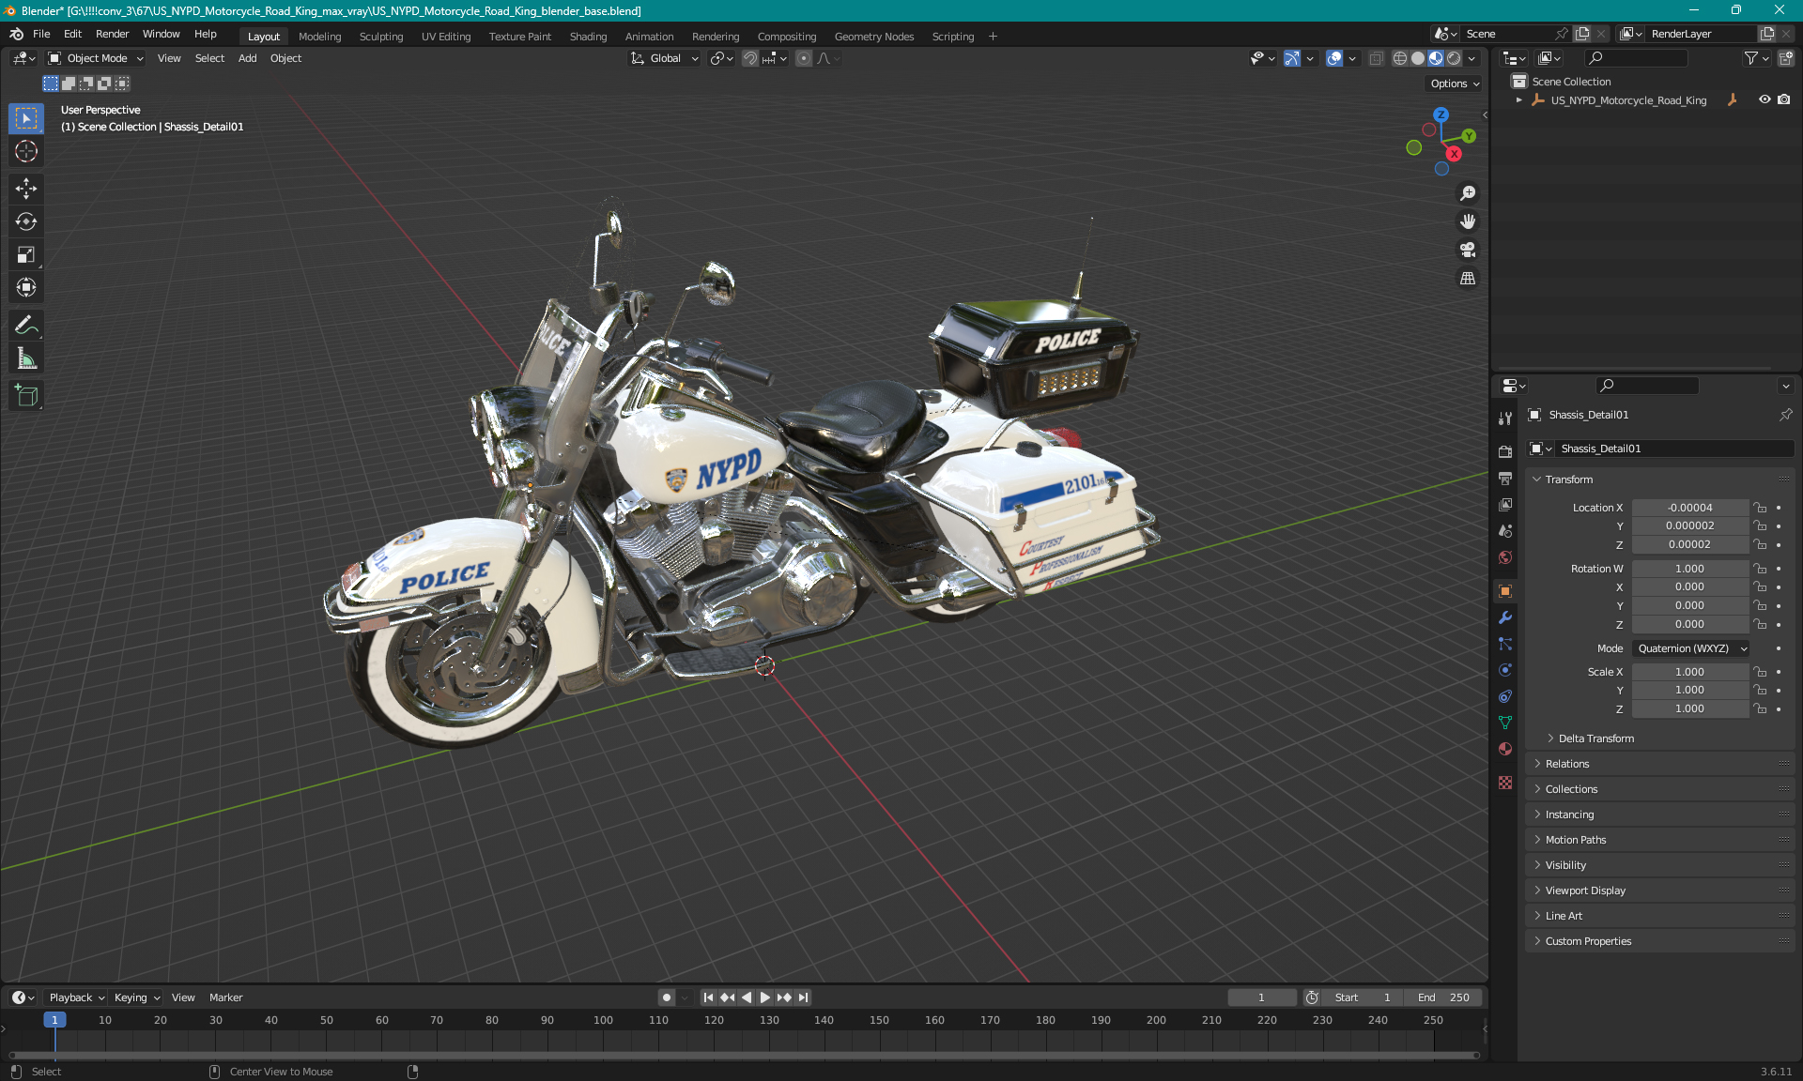This screenshot has height=1081, width=1803.
Task: Click the viewport pan hand icon
Action: [1468, 221]
